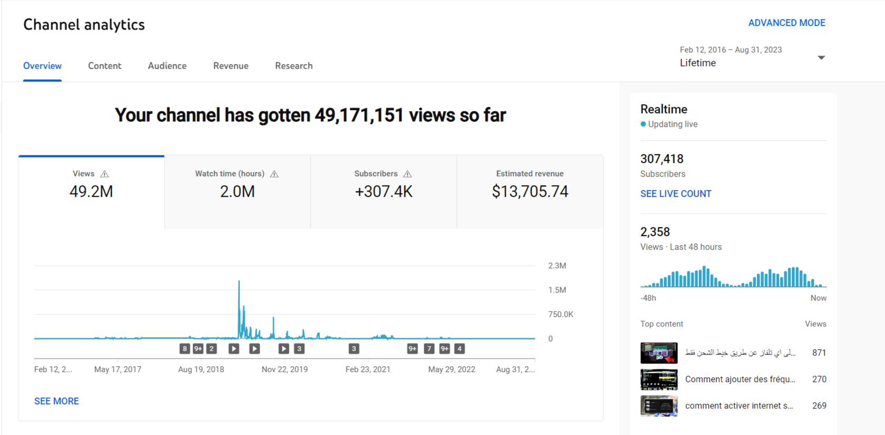Click the warning triangle beside Subscribers metric
The height and width of the screenshot is (435, 885).
(408, 174)
